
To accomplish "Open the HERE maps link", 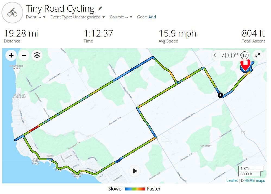I will click(255, 180).
